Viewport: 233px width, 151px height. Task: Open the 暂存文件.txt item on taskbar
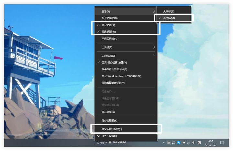117,142
